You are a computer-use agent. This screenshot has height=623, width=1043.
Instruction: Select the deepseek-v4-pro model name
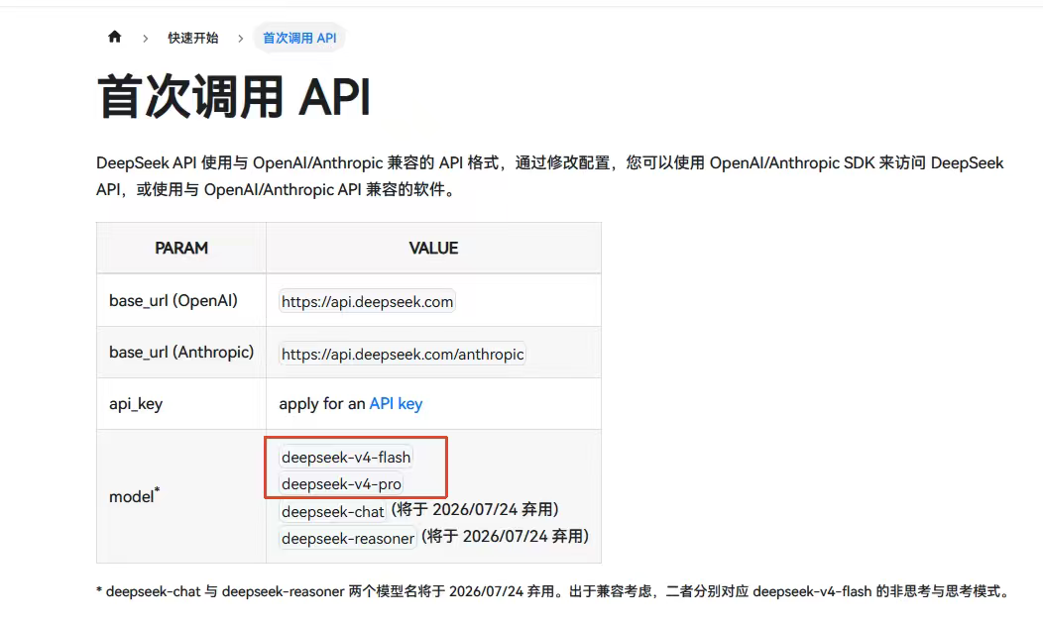click(x=341, y=483)
